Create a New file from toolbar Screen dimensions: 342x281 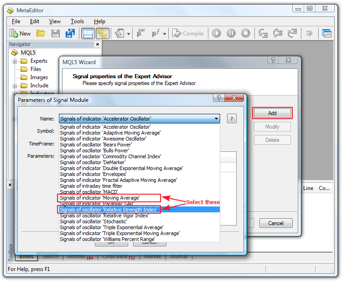tap(20, 34)
